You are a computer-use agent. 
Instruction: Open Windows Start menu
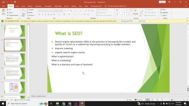point(3,103)
